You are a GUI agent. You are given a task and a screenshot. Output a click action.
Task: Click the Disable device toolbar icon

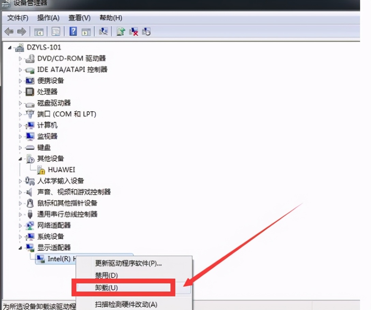[x=104, y=31]
